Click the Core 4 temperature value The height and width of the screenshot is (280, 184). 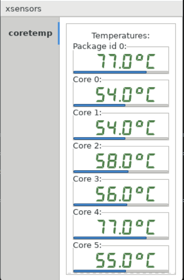(x=126, y=227)
